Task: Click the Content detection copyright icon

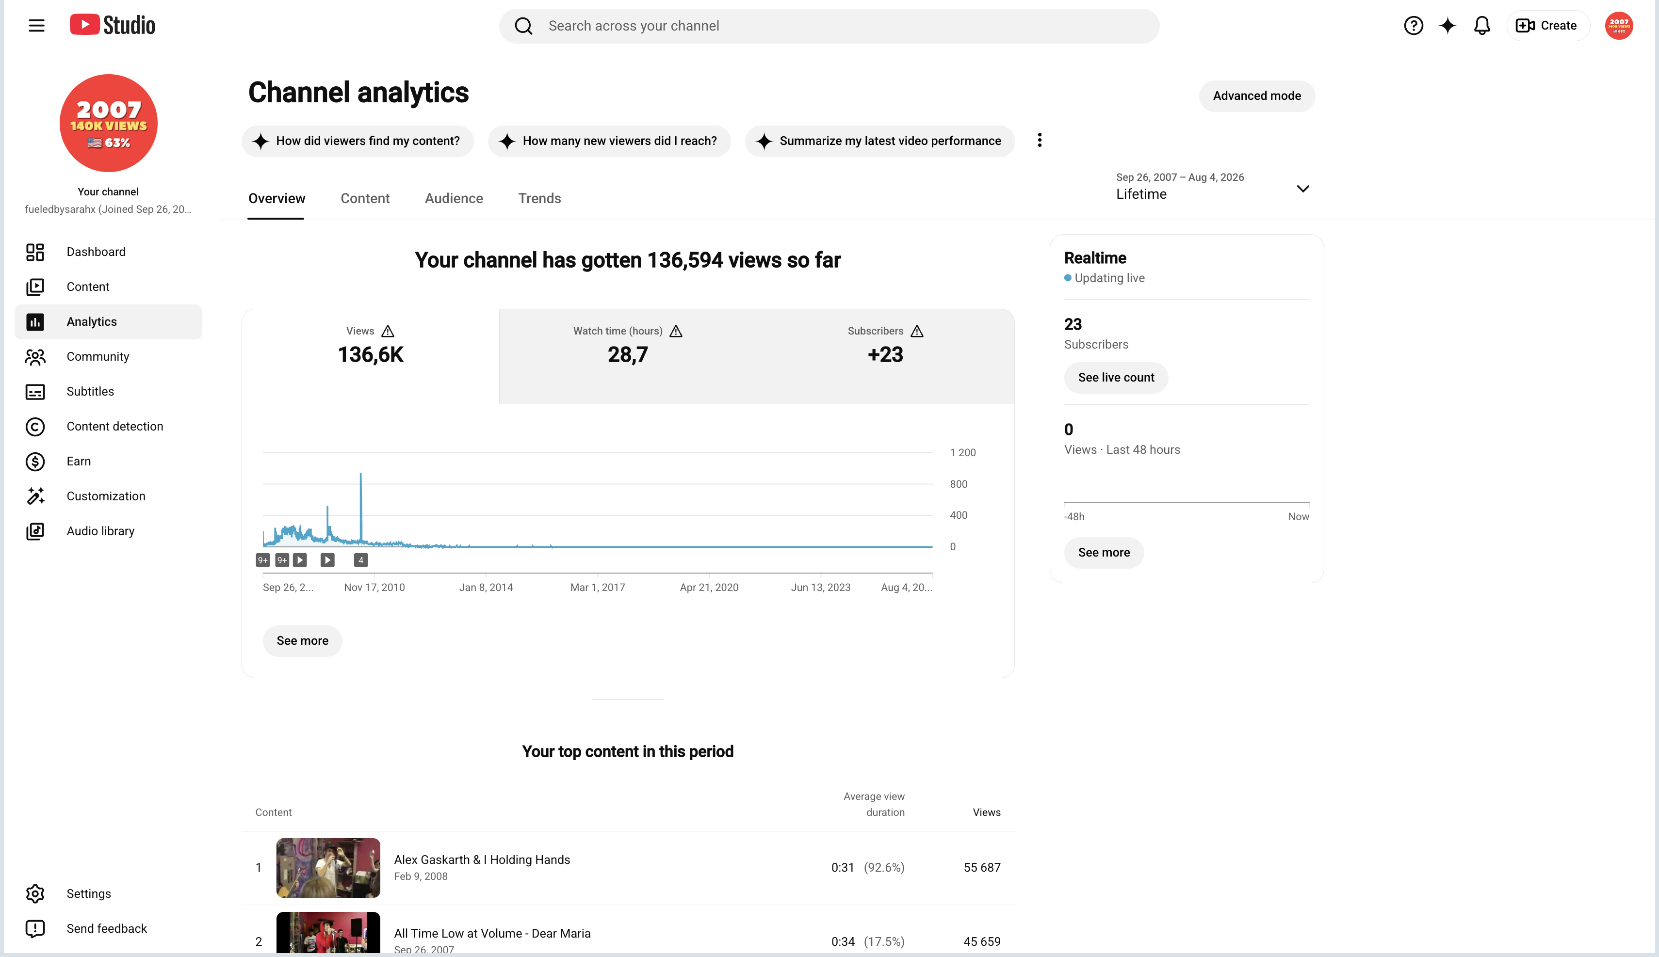Action: click(x=35, y=427)
